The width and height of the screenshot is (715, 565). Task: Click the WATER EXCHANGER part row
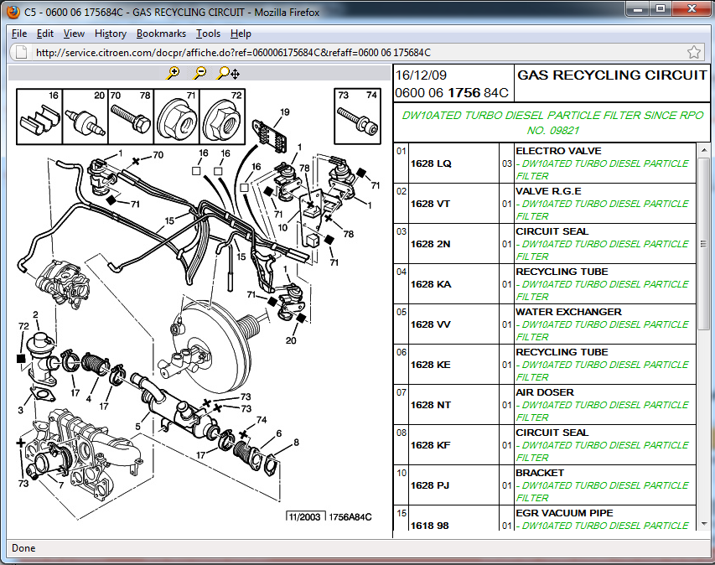(545, 324)
